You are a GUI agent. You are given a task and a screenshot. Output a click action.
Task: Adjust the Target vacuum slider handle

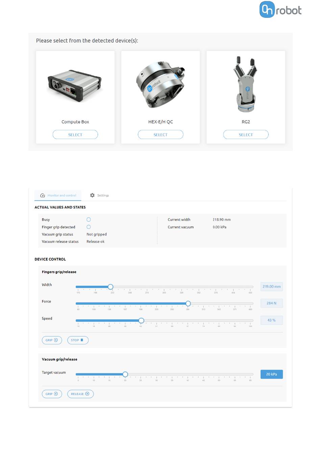tap(125, 374)
